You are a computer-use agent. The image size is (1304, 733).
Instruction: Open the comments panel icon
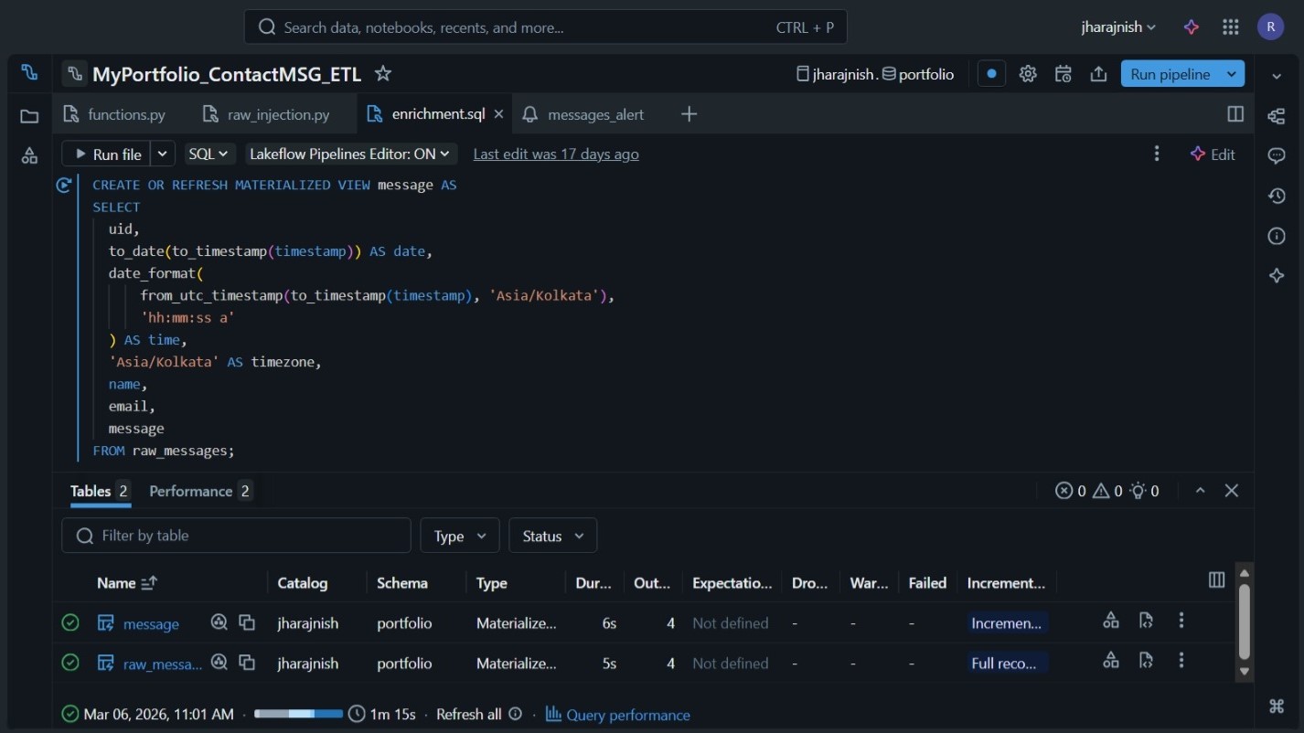(1277, 155)
